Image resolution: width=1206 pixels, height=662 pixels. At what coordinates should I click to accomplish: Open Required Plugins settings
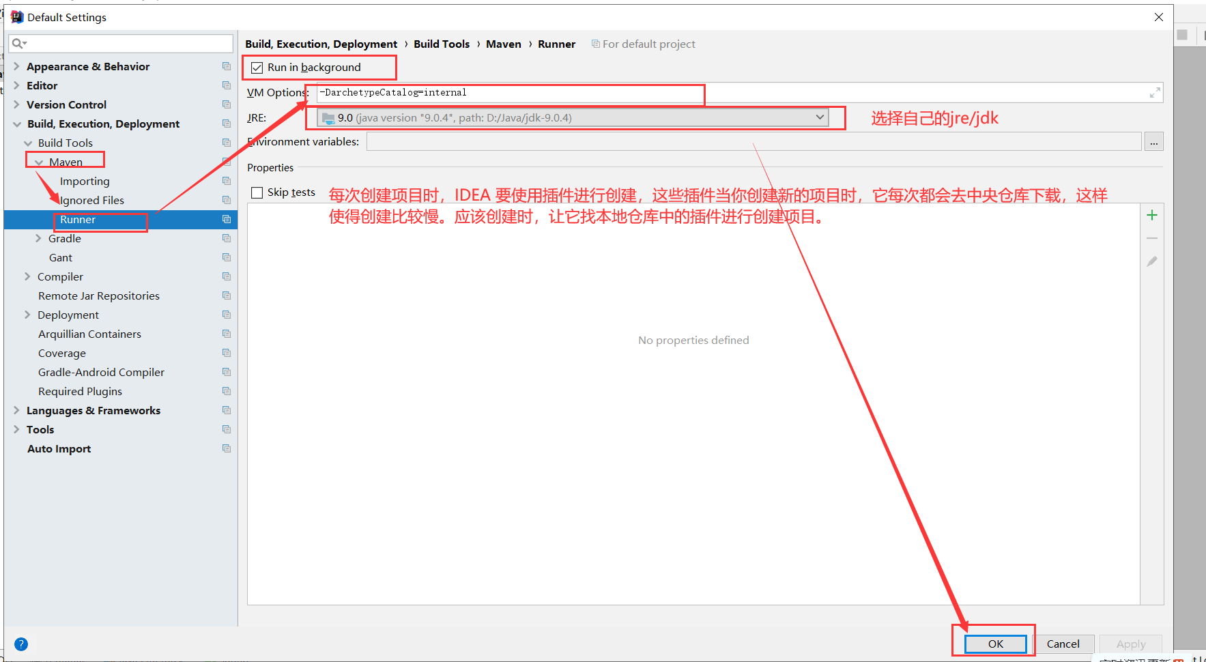80,391
